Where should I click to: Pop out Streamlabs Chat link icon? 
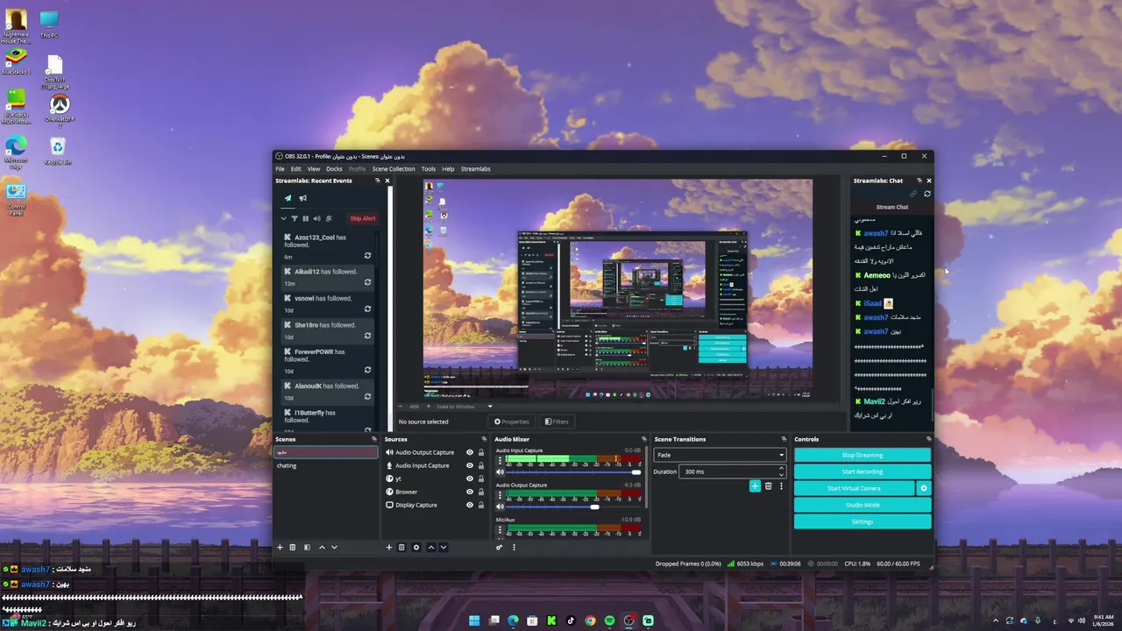click(913, 194)
